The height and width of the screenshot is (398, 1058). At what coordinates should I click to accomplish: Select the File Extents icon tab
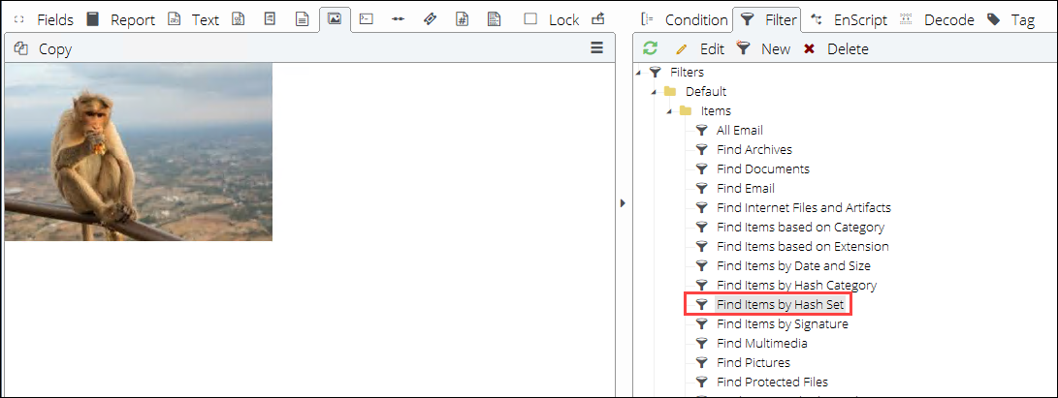tap(494, 19)
